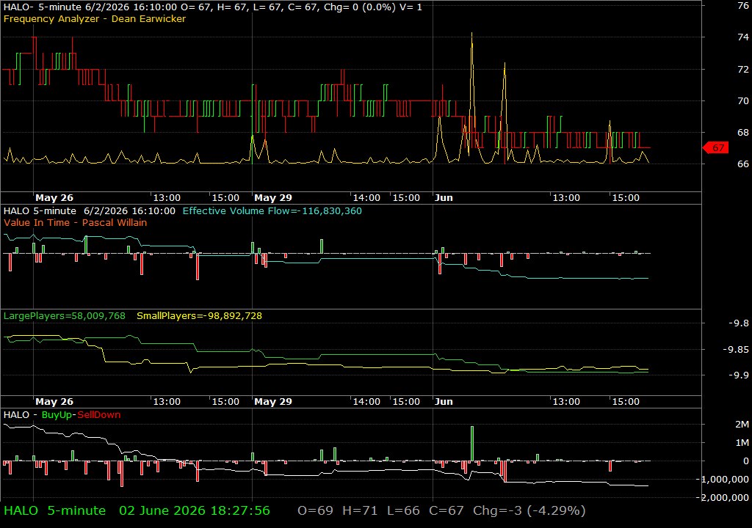Click the 72 value on the price scale
This screenshot has height=528, width=752.
743,70
